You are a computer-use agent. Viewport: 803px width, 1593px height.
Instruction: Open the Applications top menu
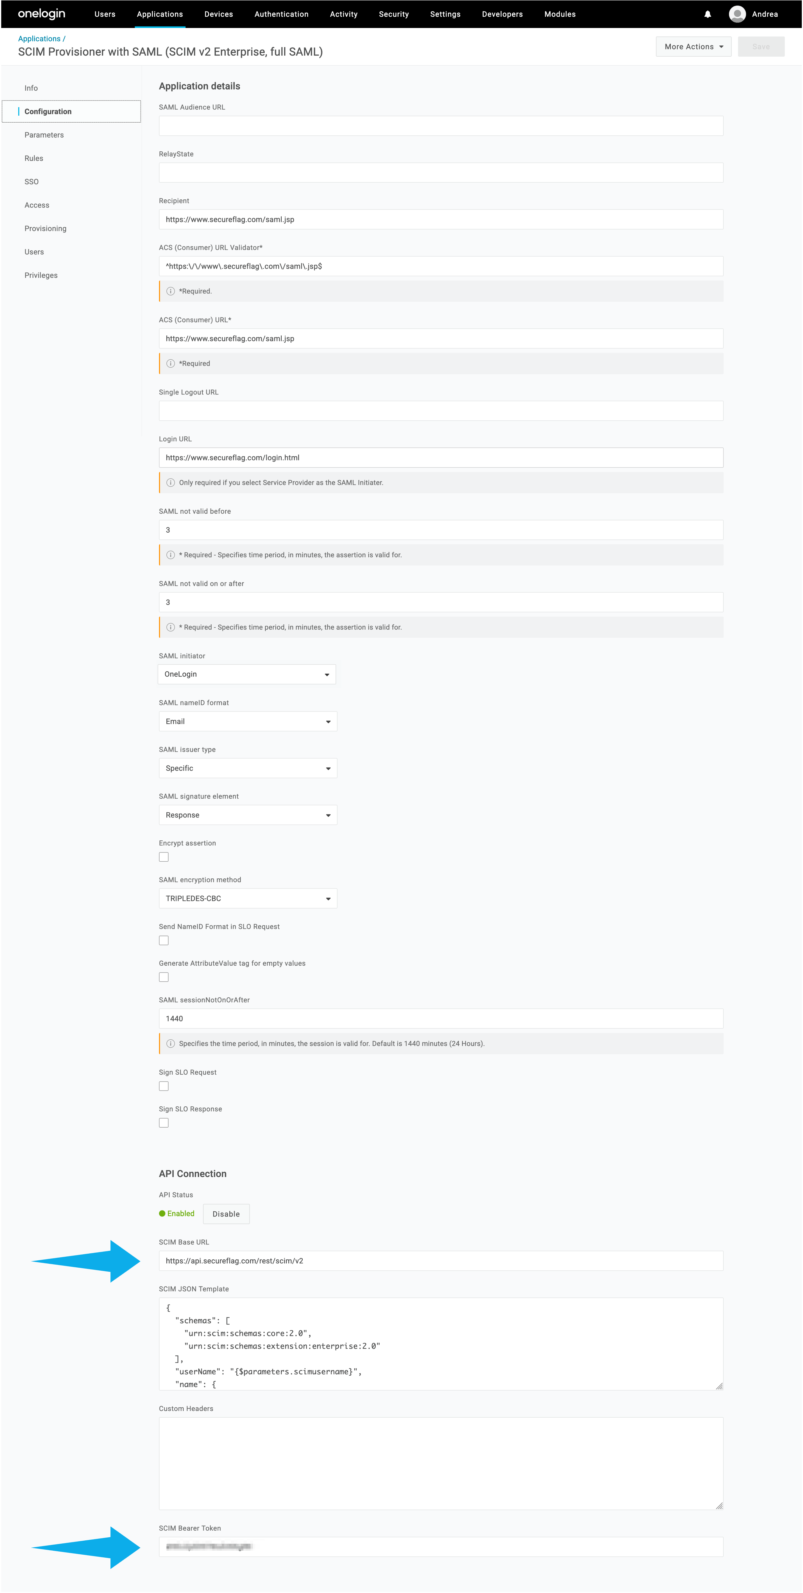[160, 14]
